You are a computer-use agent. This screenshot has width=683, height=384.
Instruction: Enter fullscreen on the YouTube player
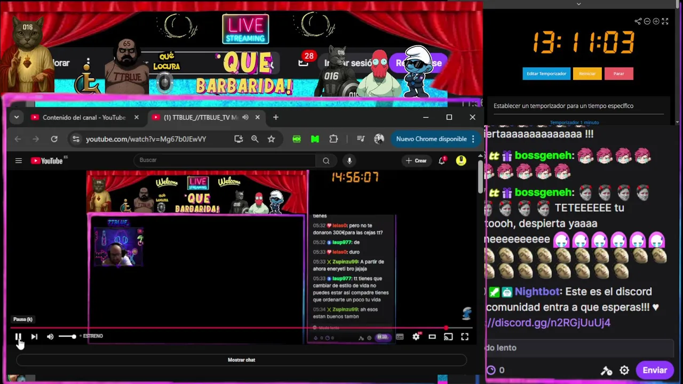[x=465, y=337]
